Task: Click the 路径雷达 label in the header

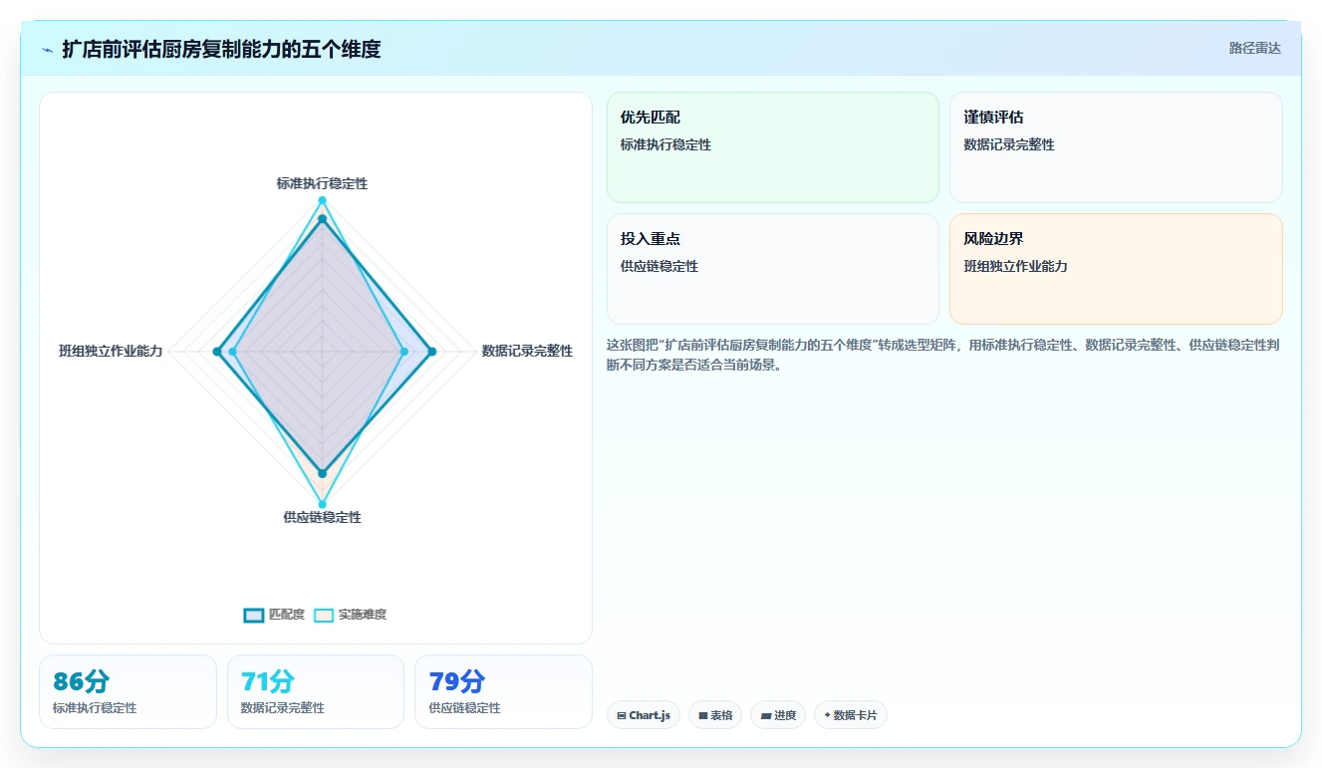Action: 1254,48
